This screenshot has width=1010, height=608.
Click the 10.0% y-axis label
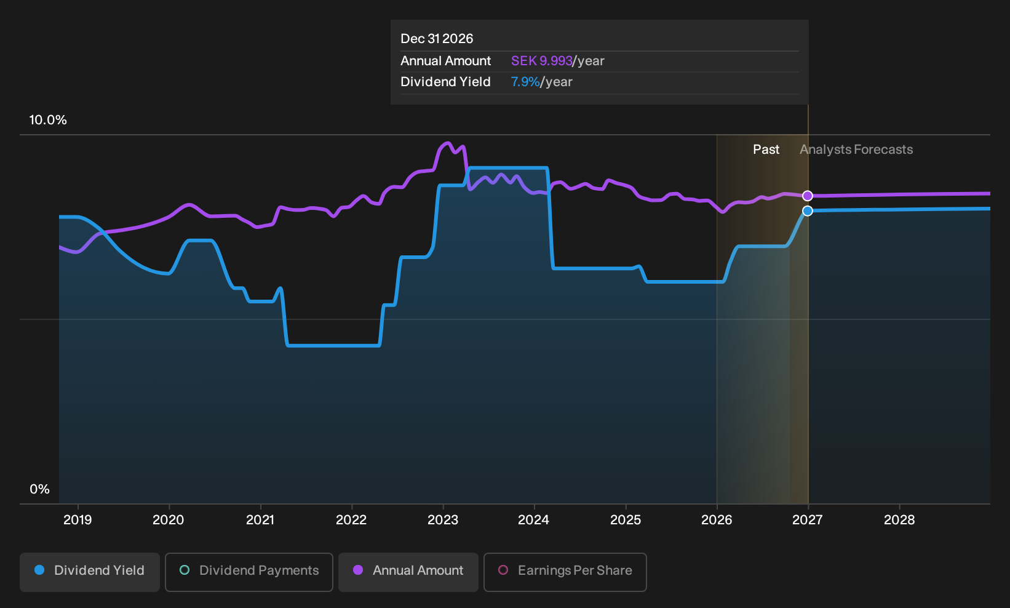[x=48, y=120]
